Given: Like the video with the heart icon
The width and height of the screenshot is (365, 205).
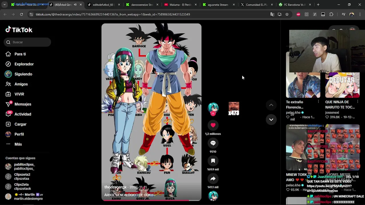Looking at the screenshot, I should 213,125.
